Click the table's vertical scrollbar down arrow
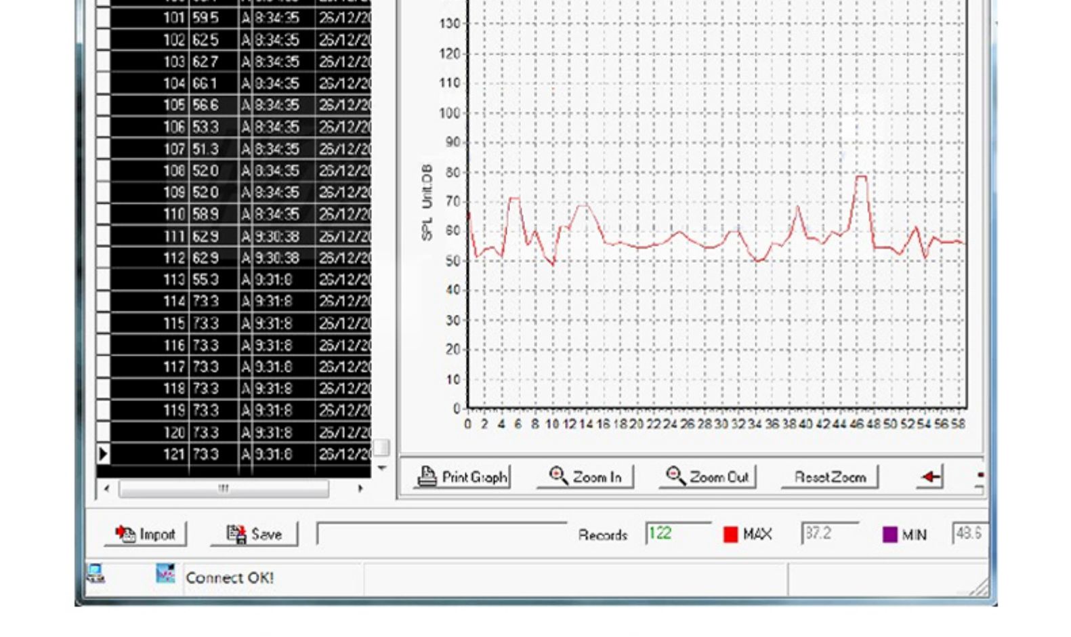The width and height of the screenshot is (1071, 637). [x=382, y=468]
